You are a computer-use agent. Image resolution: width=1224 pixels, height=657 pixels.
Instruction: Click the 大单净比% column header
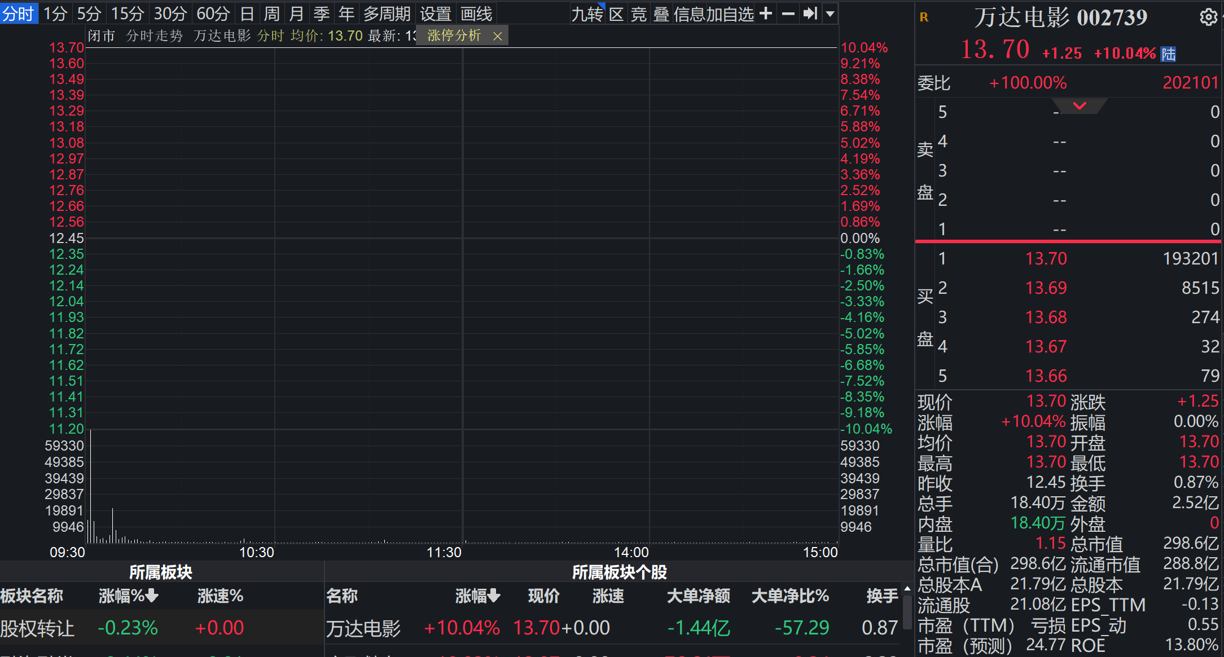[x=790, y=596]
